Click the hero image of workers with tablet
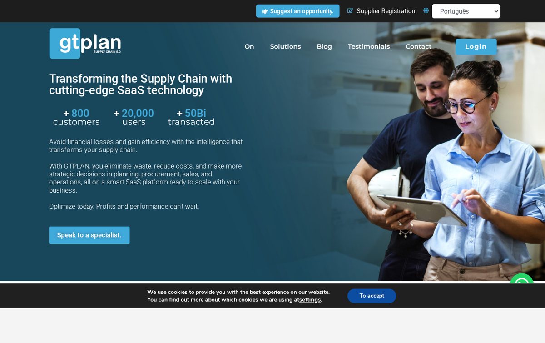Viewport: 545px width, 343px height. click(445, 168)
